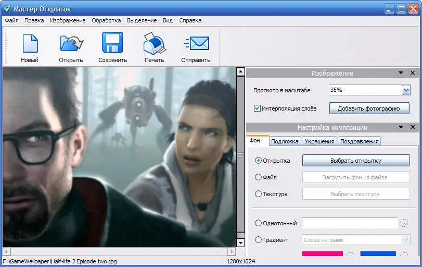Print the card using Печать icon
Screen dimensions: 422x267
[154, 48]
